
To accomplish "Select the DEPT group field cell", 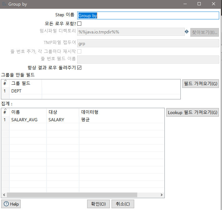I will click(26, 91).
